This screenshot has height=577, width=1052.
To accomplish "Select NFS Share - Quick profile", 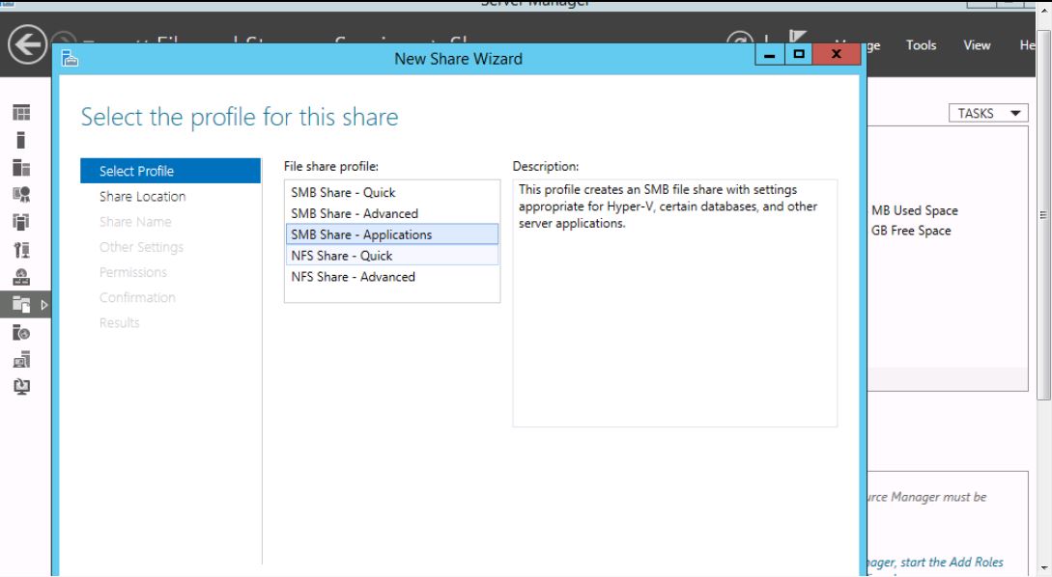I will pyautogui.click(x=342, y=256).
